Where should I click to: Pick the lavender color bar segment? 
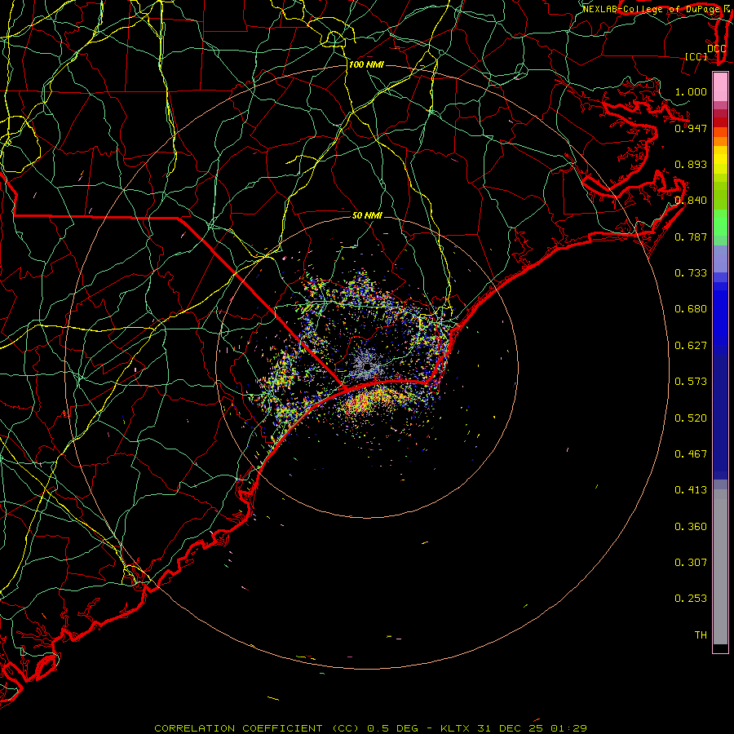720,259
